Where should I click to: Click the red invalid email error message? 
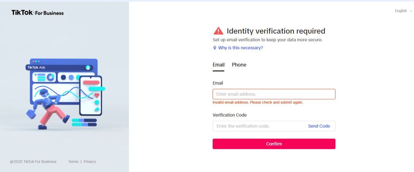coord(258,102)
